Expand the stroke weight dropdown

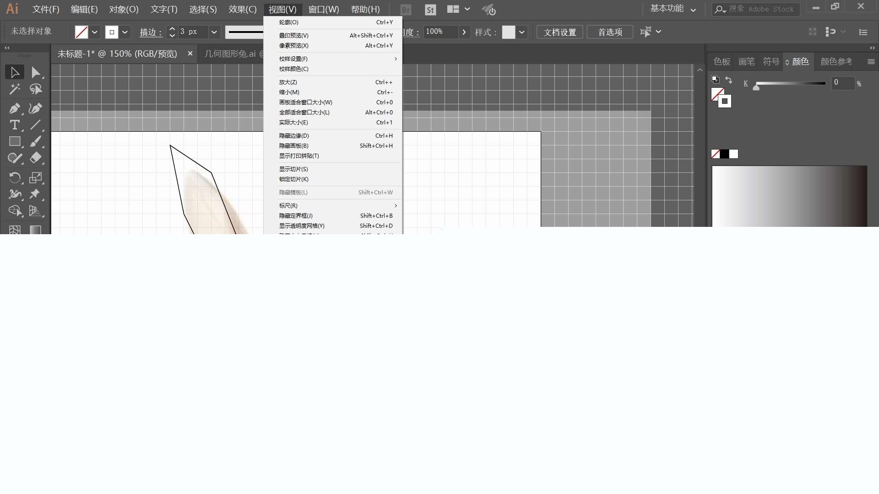[214, 32]
